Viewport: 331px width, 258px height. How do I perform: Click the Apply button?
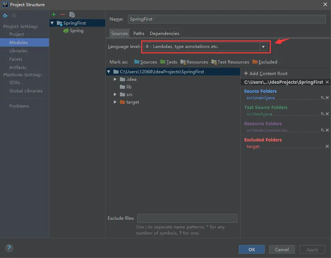(x=312, y=250)
